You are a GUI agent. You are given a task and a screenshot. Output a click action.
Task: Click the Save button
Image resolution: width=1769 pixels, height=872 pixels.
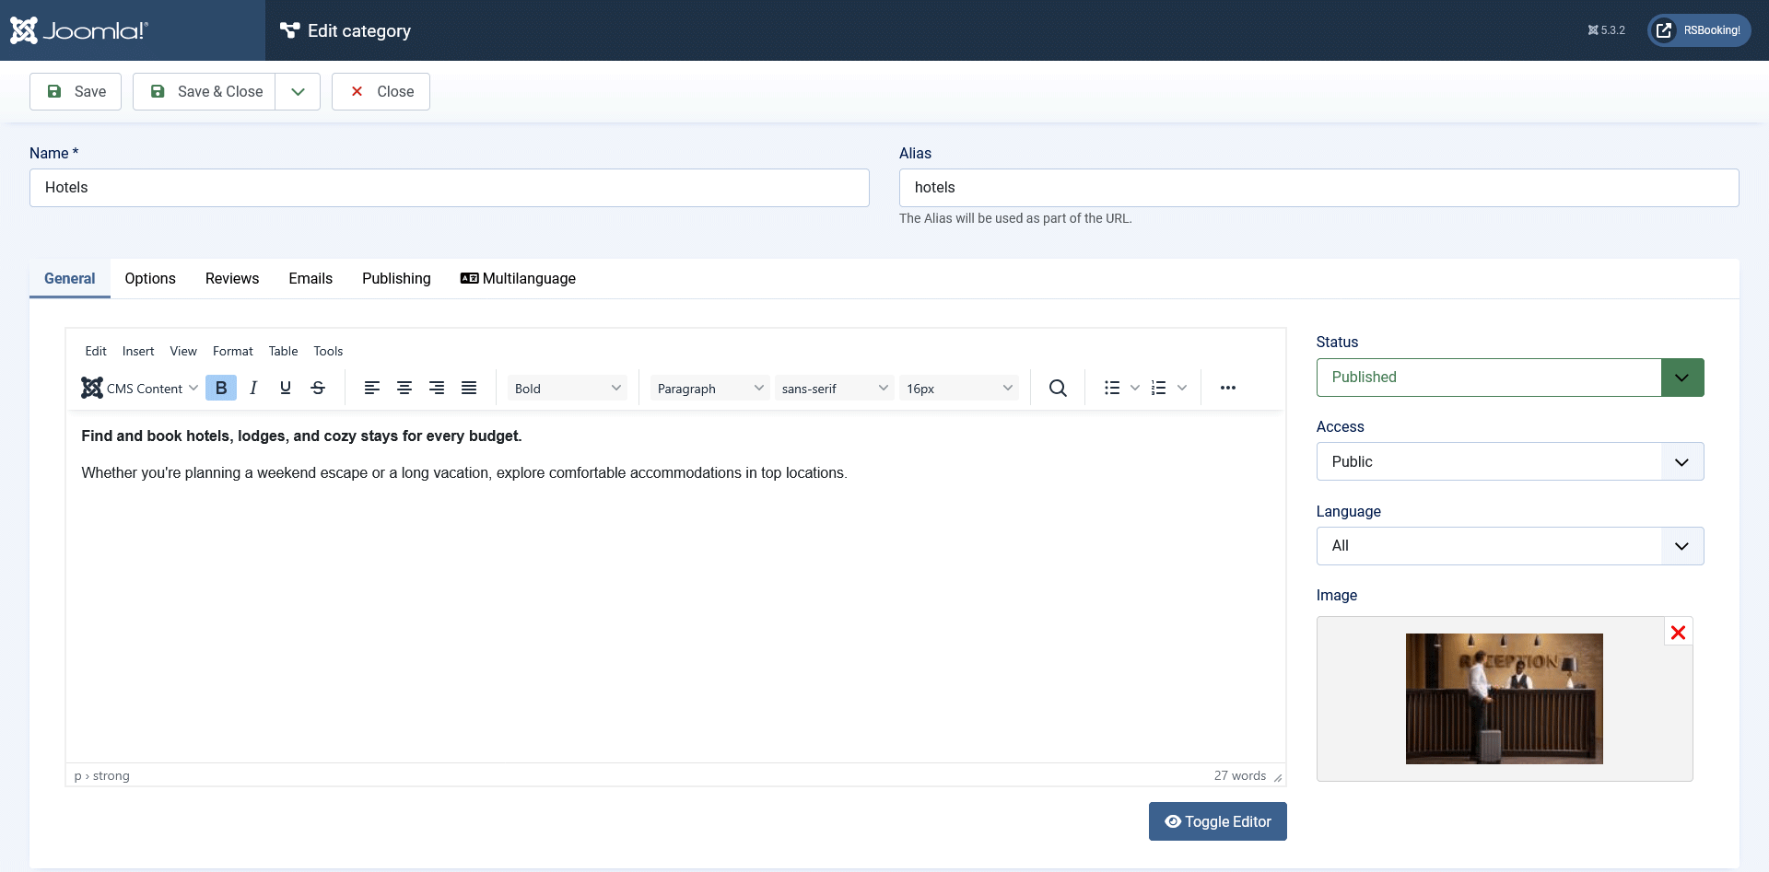76,92
